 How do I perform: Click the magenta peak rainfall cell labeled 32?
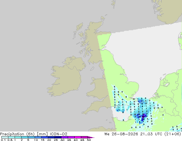pyautogui.click(x=143, y=117)
